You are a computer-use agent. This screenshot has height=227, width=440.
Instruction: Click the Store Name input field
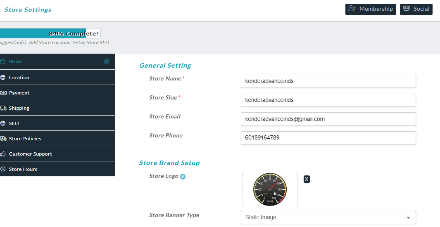(328, 81)
